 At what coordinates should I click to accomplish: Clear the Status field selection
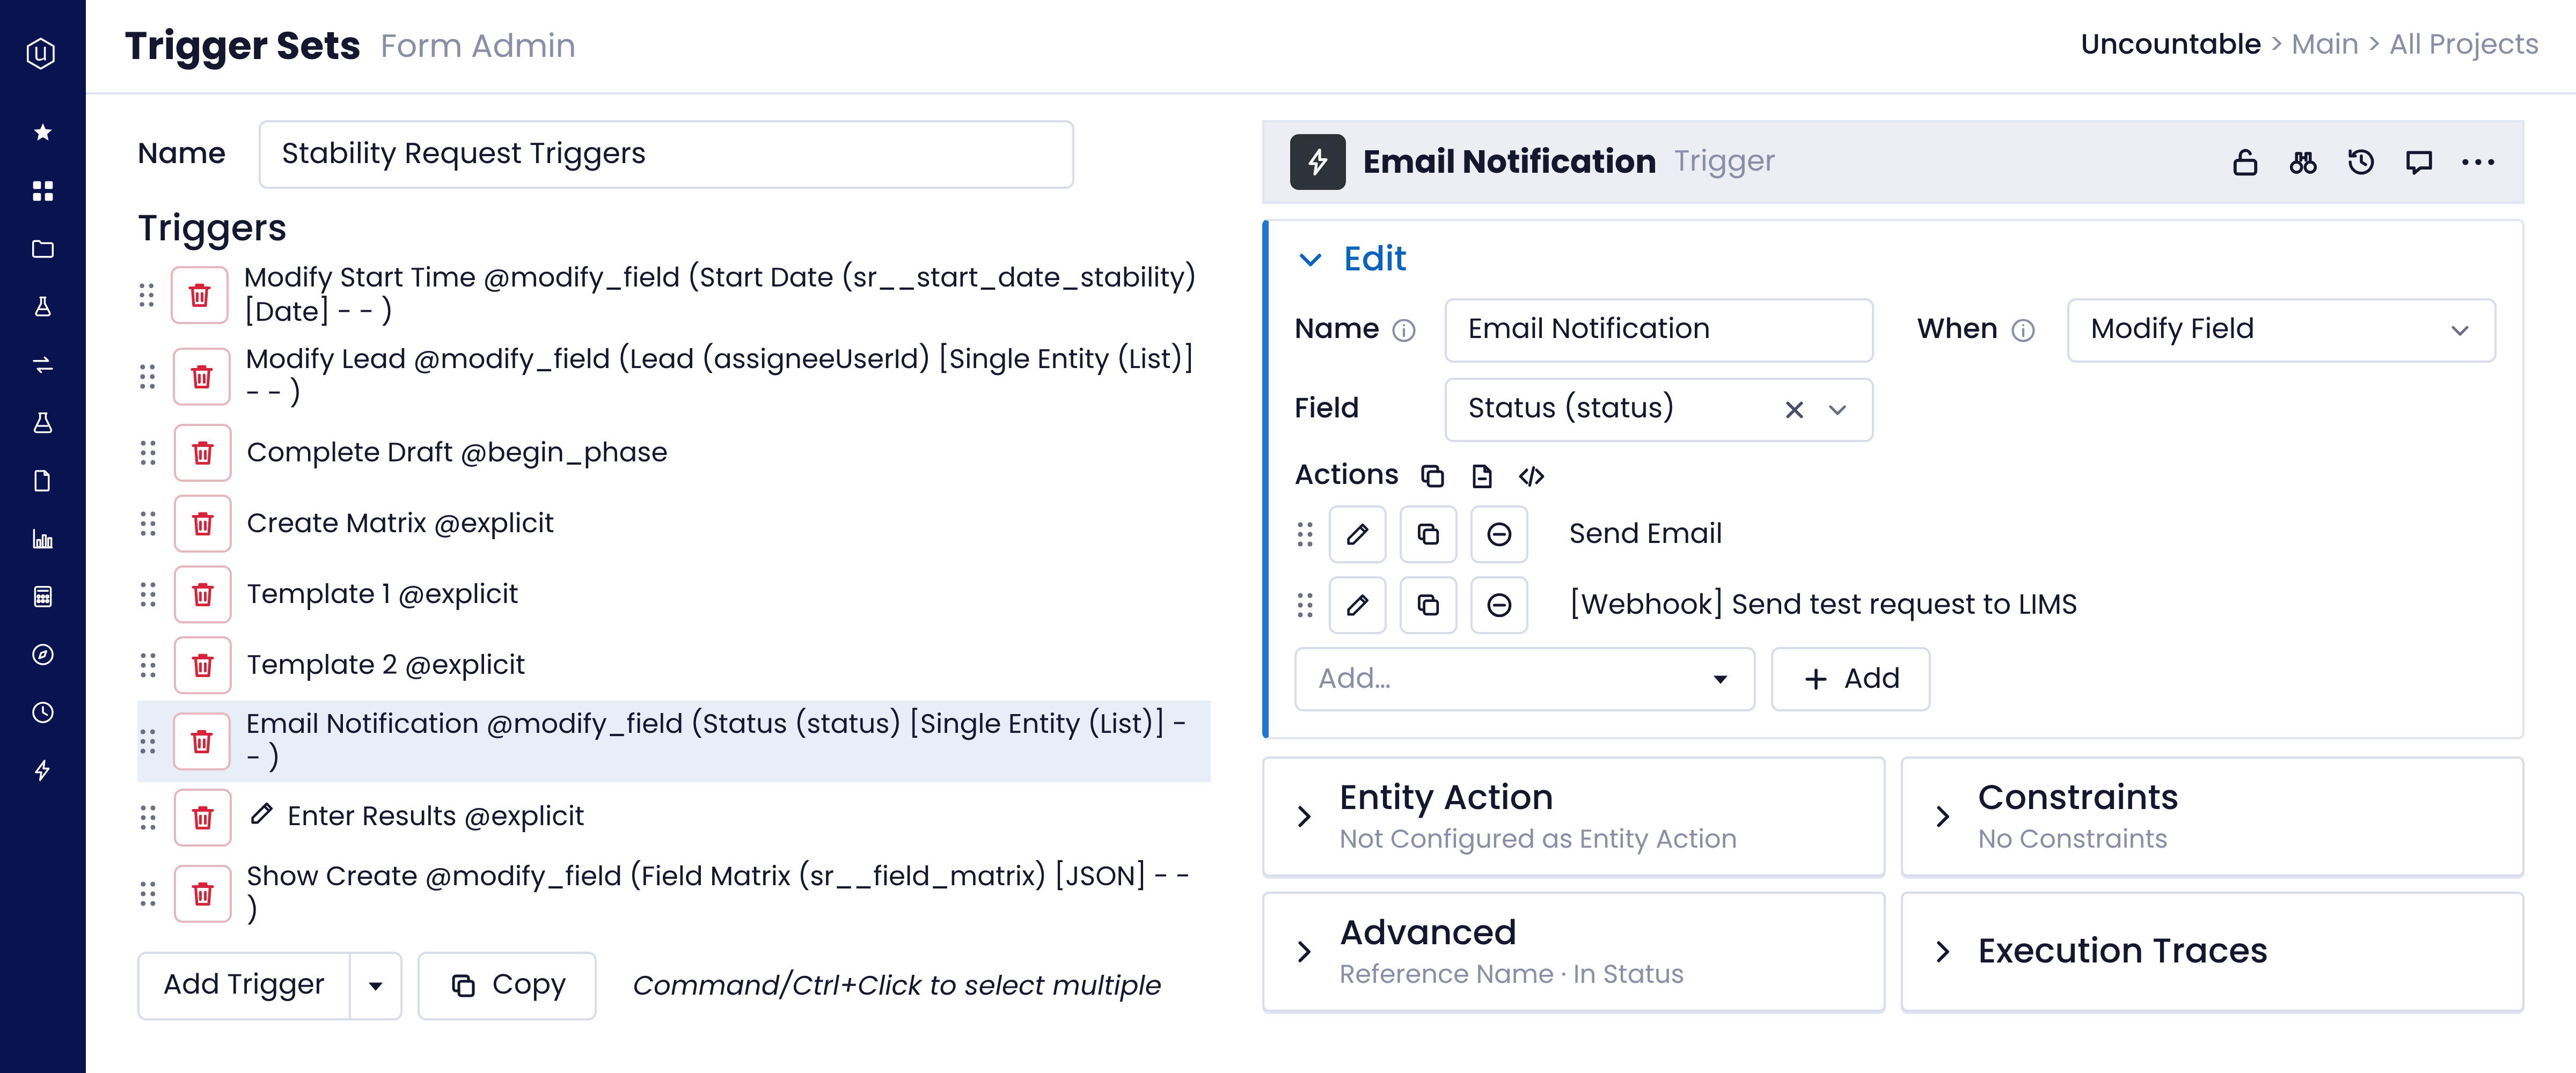[1794, 410]
